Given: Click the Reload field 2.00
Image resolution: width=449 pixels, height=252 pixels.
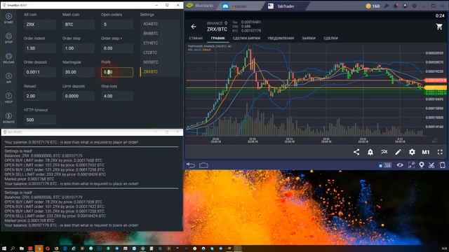Looking at the screenshot, I should pyautogui.click(x=39, y=96).
